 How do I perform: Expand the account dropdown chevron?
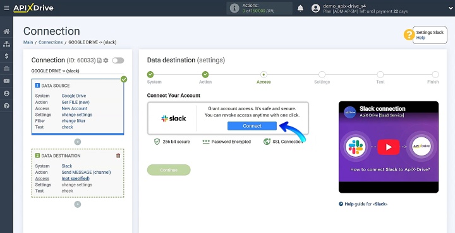451,8
